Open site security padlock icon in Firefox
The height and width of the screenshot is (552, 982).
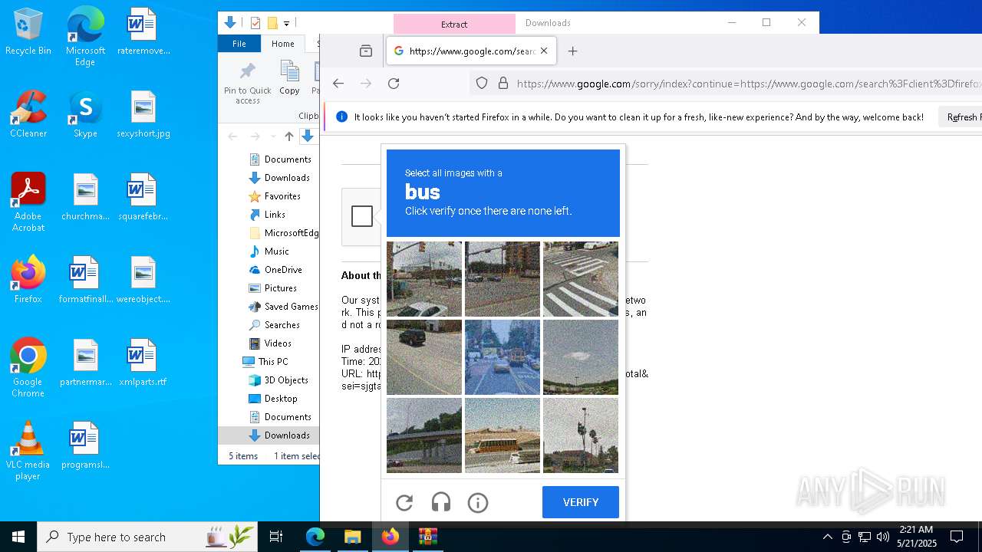click(503, 84)
